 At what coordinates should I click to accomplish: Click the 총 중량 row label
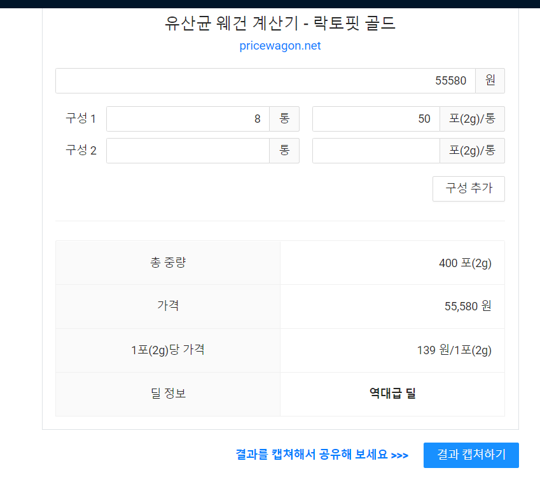pyautogui.click(x=168, y=263)
